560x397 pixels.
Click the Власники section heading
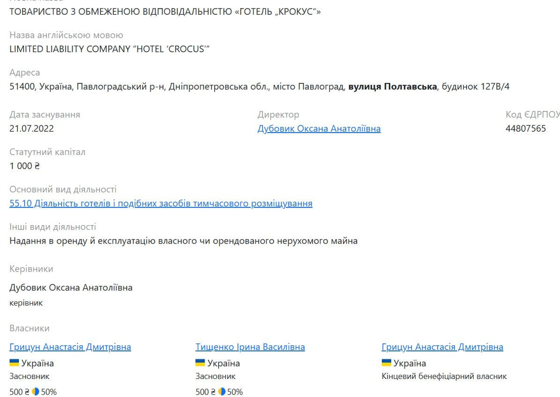[x=29, y=328]
